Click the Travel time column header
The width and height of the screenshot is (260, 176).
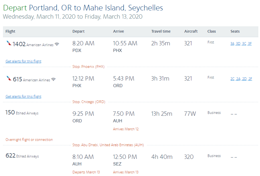pyautogui.click(x=161, y=31)
